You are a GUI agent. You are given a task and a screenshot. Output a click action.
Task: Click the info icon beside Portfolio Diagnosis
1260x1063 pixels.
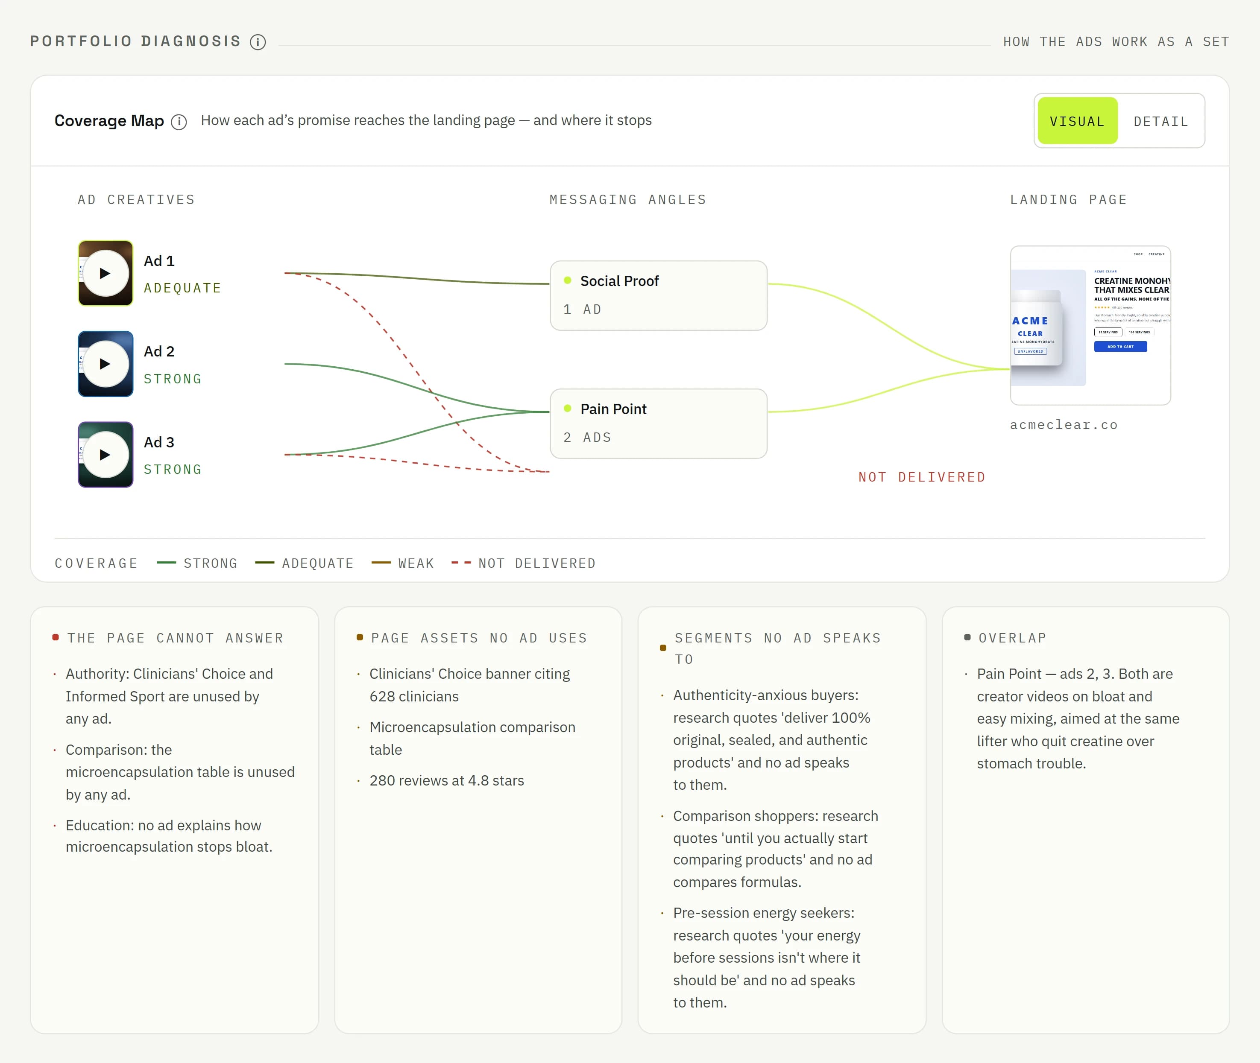pos(258,41)
